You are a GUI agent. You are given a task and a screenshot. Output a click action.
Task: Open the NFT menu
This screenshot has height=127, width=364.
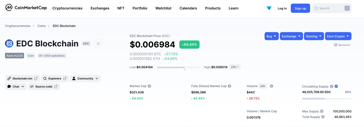121,8
